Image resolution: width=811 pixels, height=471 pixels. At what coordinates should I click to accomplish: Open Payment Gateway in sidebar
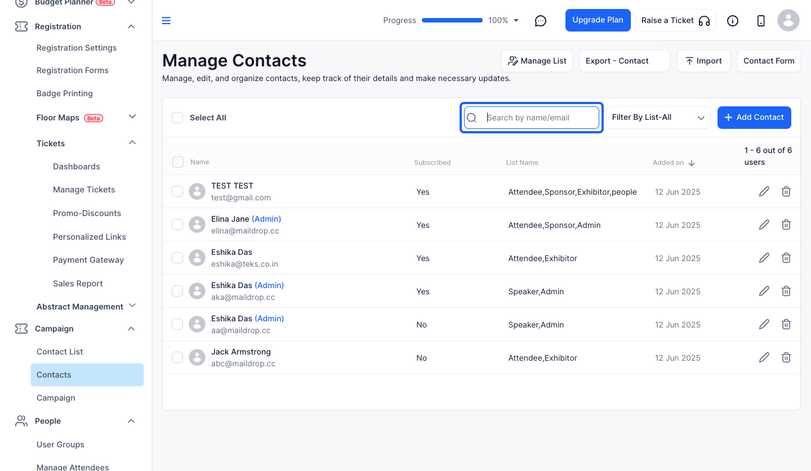(x=88, y=260)
